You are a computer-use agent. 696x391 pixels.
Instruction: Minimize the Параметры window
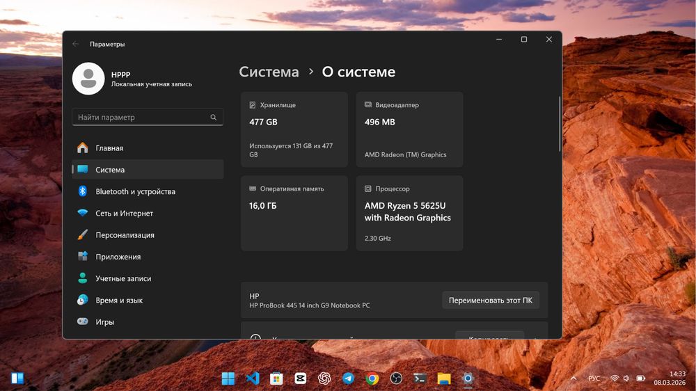499,40
